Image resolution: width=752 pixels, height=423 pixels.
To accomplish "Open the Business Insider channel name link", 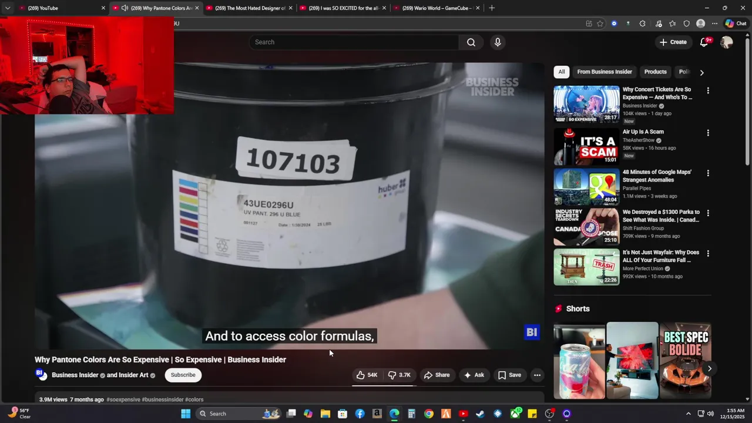I will [75, 375].
